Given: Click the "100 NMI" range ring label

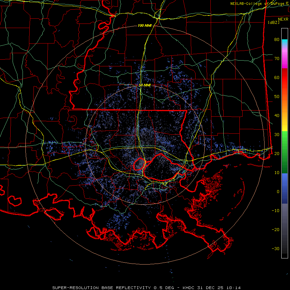Looking at the screenshot, I should point(145,25).
